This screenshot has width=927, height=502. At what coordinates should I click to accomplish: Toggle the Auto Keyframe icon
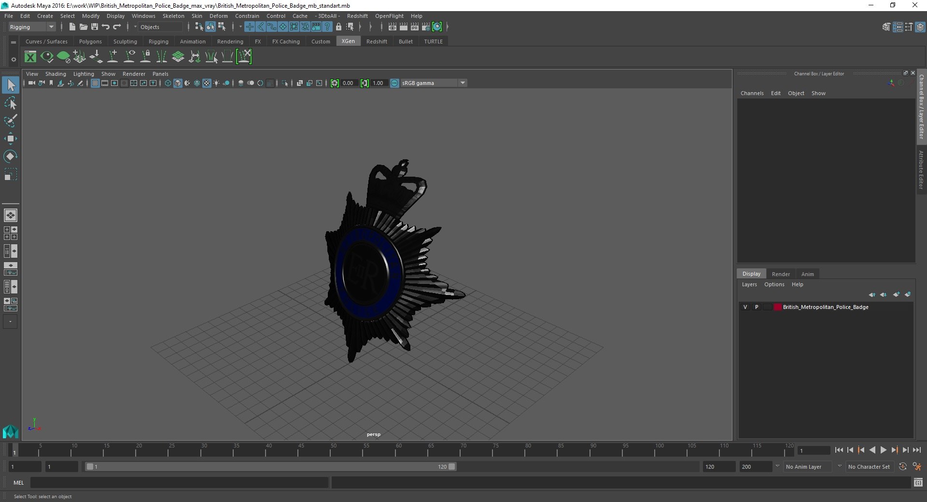(902, 467)
